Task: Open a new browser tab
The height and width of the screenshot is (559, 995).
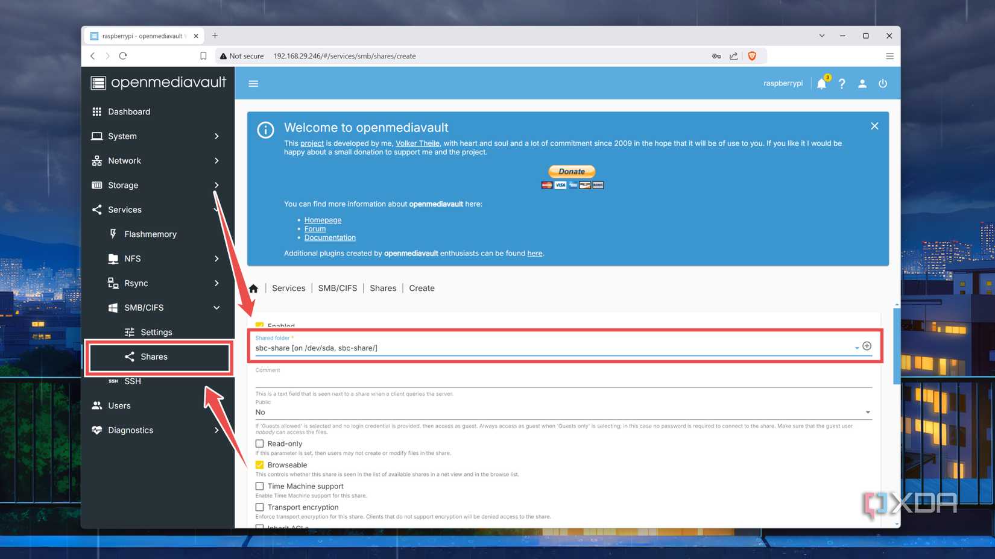Action: tap(215, 36)
